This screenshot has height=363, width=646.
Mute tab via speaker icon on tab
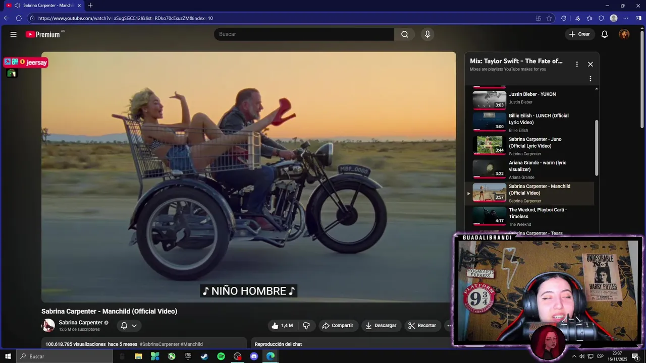click(x=17, y=6)
